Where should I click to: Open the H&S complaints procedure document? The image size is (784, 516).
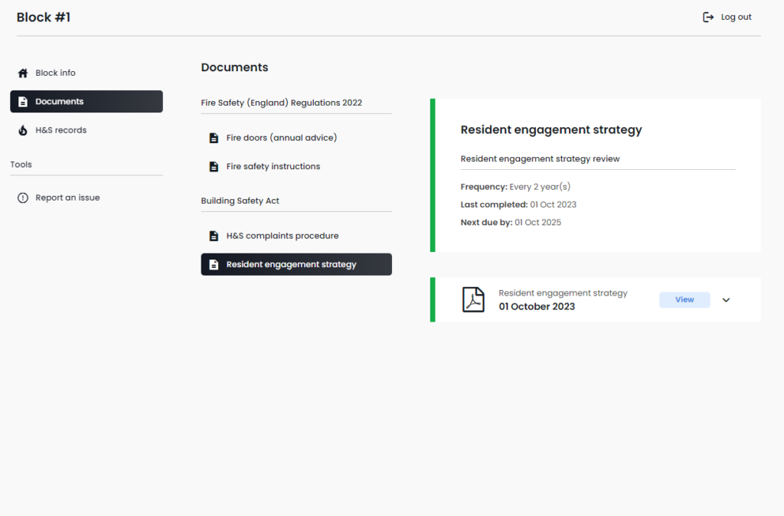click(x=283, y=236)
